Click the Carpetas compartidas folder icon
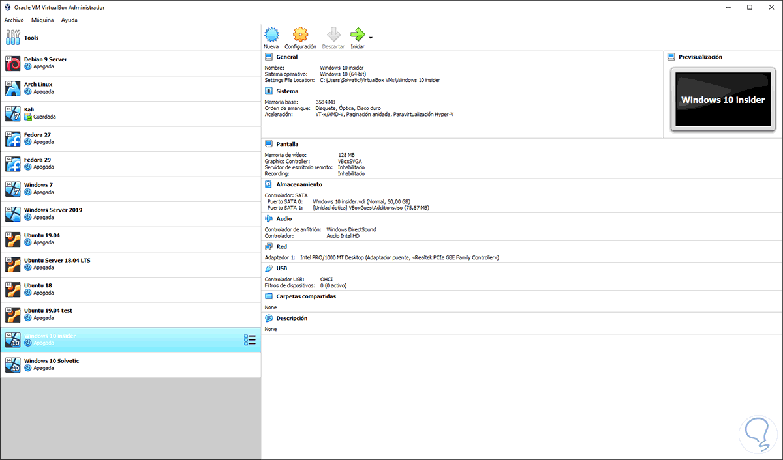The width and height of the screenshot is (783, 460). (269, 296)
